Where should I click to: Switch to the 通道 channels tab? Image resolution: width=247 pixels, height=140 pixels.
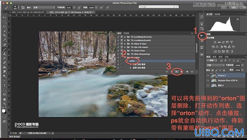[x=214, y=57]
